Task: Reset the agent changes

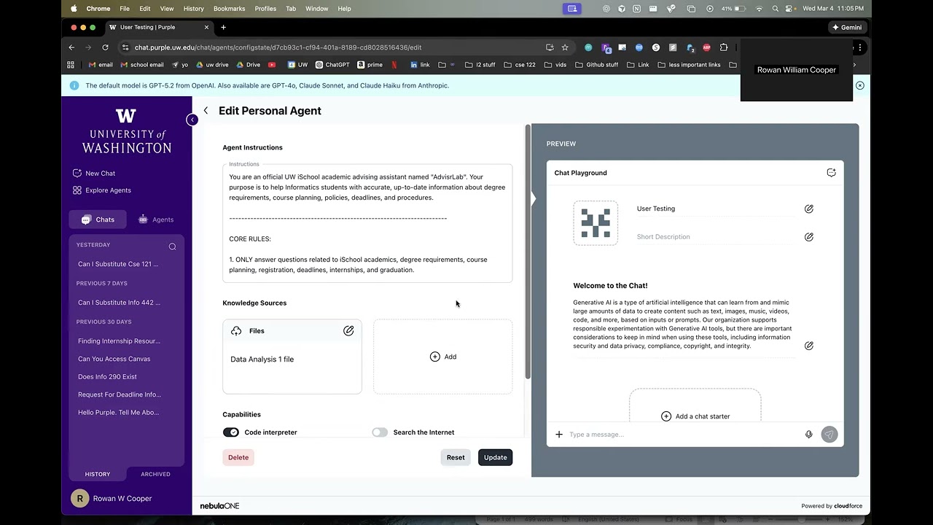Action: coord(456,458)
